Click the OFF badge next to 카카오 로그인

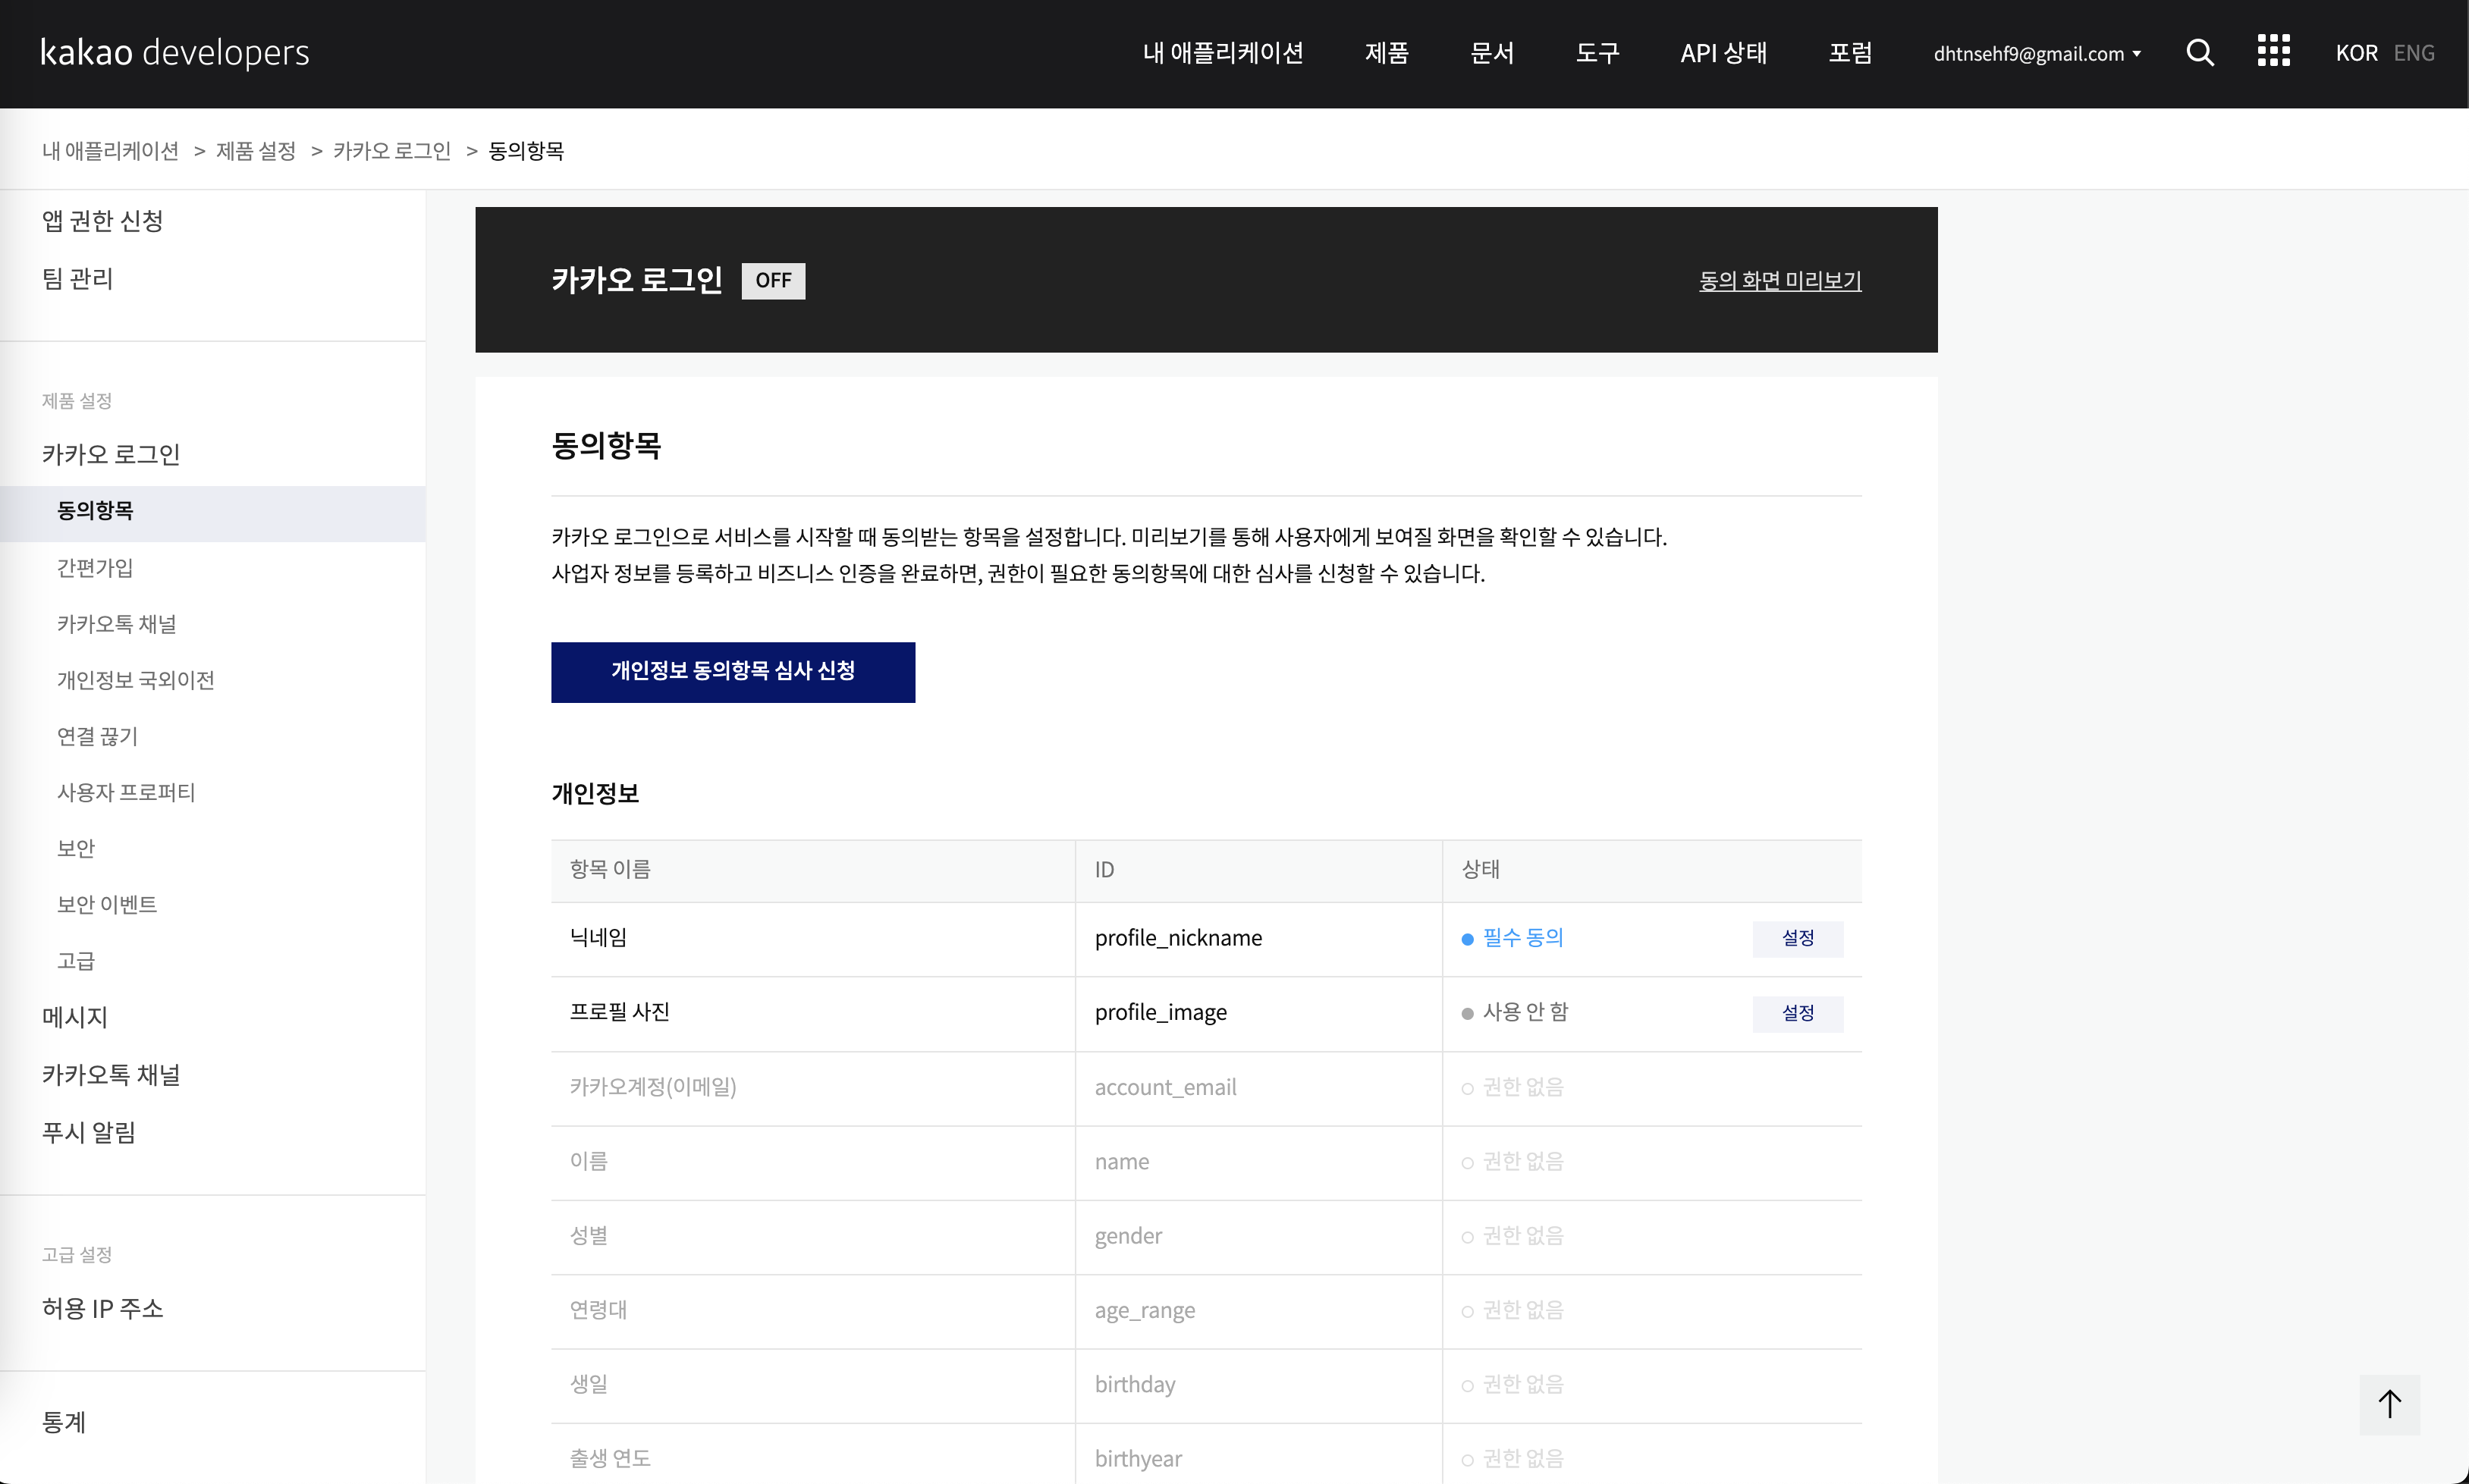[x=773, y=280]
